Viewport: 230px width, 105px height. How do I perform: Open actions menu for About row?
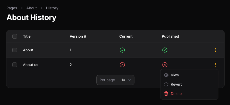click(x=216, y=50)
